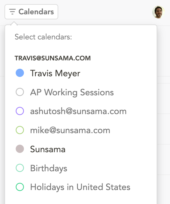This screenshot has height=204, width=170.
Task: Toggle the Travis Meyer blue calendar circle
Action: click(20, 73)
